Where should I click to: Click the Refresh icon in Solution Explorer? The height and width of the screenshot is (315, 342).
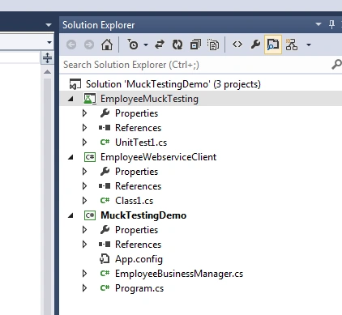click(177, 45)
